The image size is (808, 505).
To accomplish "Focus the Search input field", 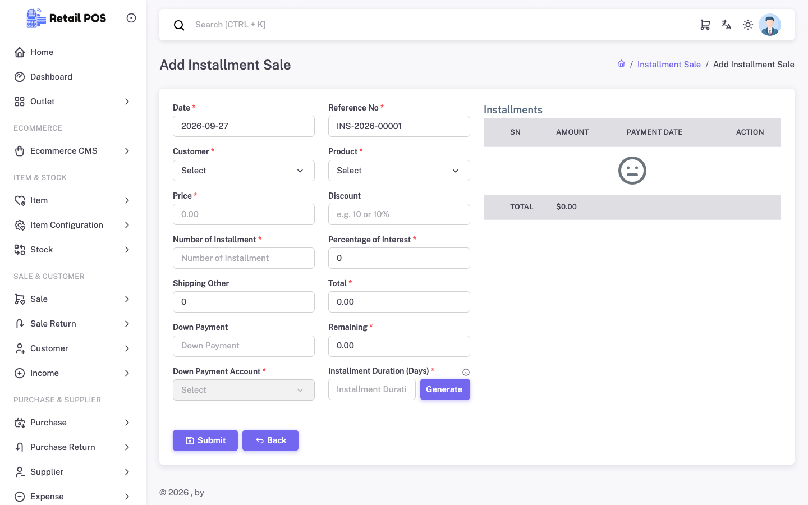I will click(x=438, y=25).
